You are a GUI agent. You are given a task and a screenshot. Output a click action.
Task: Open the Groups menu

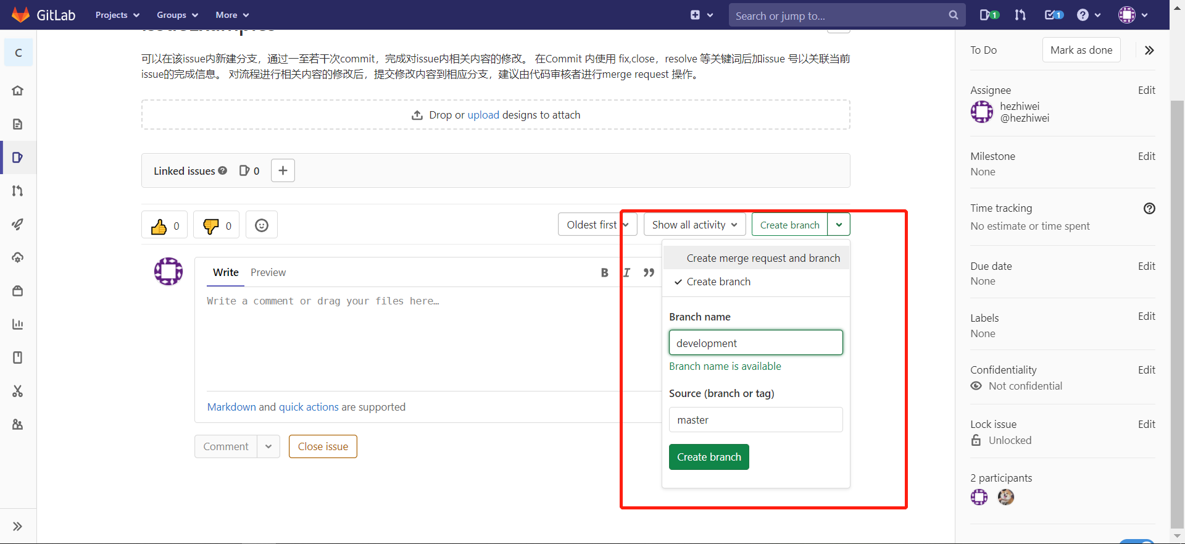click(x=177, y=15)
